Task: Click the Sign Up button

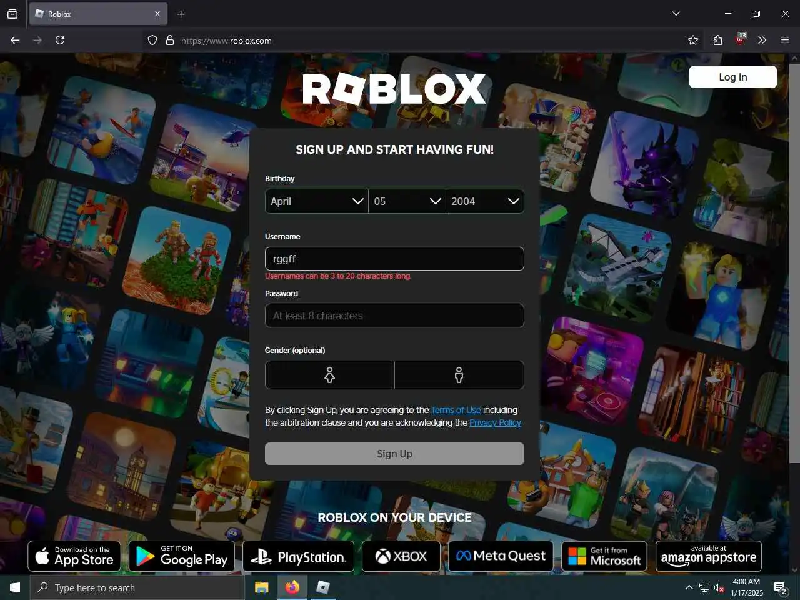Action: 394,454
